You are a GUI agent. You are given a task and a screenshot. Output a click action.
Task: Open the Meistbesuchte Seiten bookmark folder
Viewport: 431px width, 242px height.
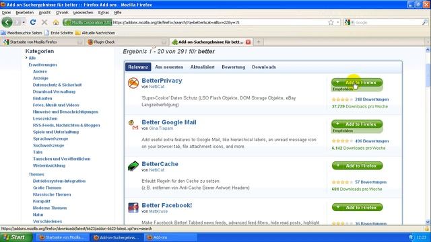(x=22, y=33)
